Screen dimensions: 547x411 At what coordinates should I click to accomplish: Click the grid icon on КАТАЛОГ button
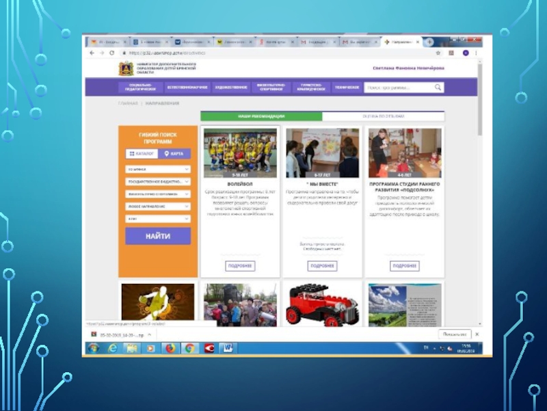pos(132,153)
